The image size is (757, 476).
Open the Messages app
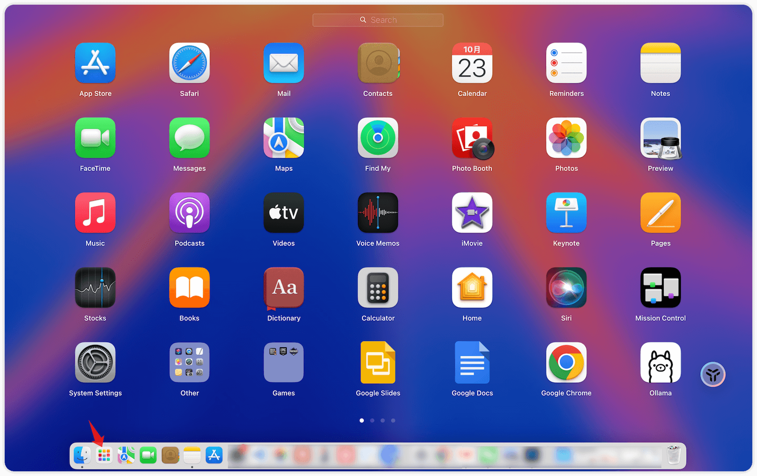[189, 138]
